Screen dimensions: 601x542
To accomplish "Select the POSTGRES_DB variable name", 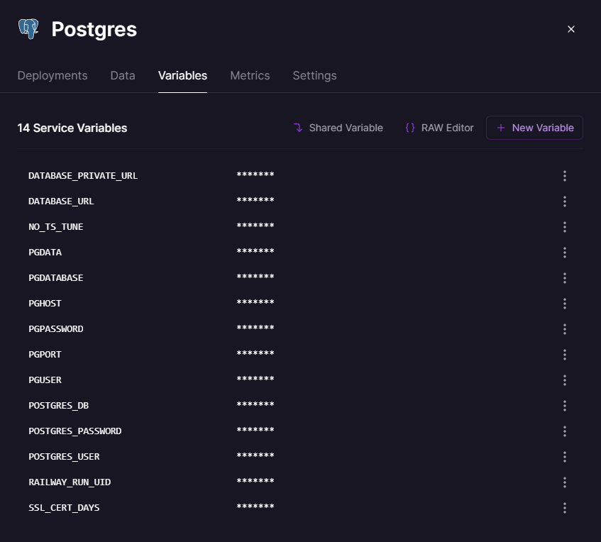I will [x=59, y=406].
